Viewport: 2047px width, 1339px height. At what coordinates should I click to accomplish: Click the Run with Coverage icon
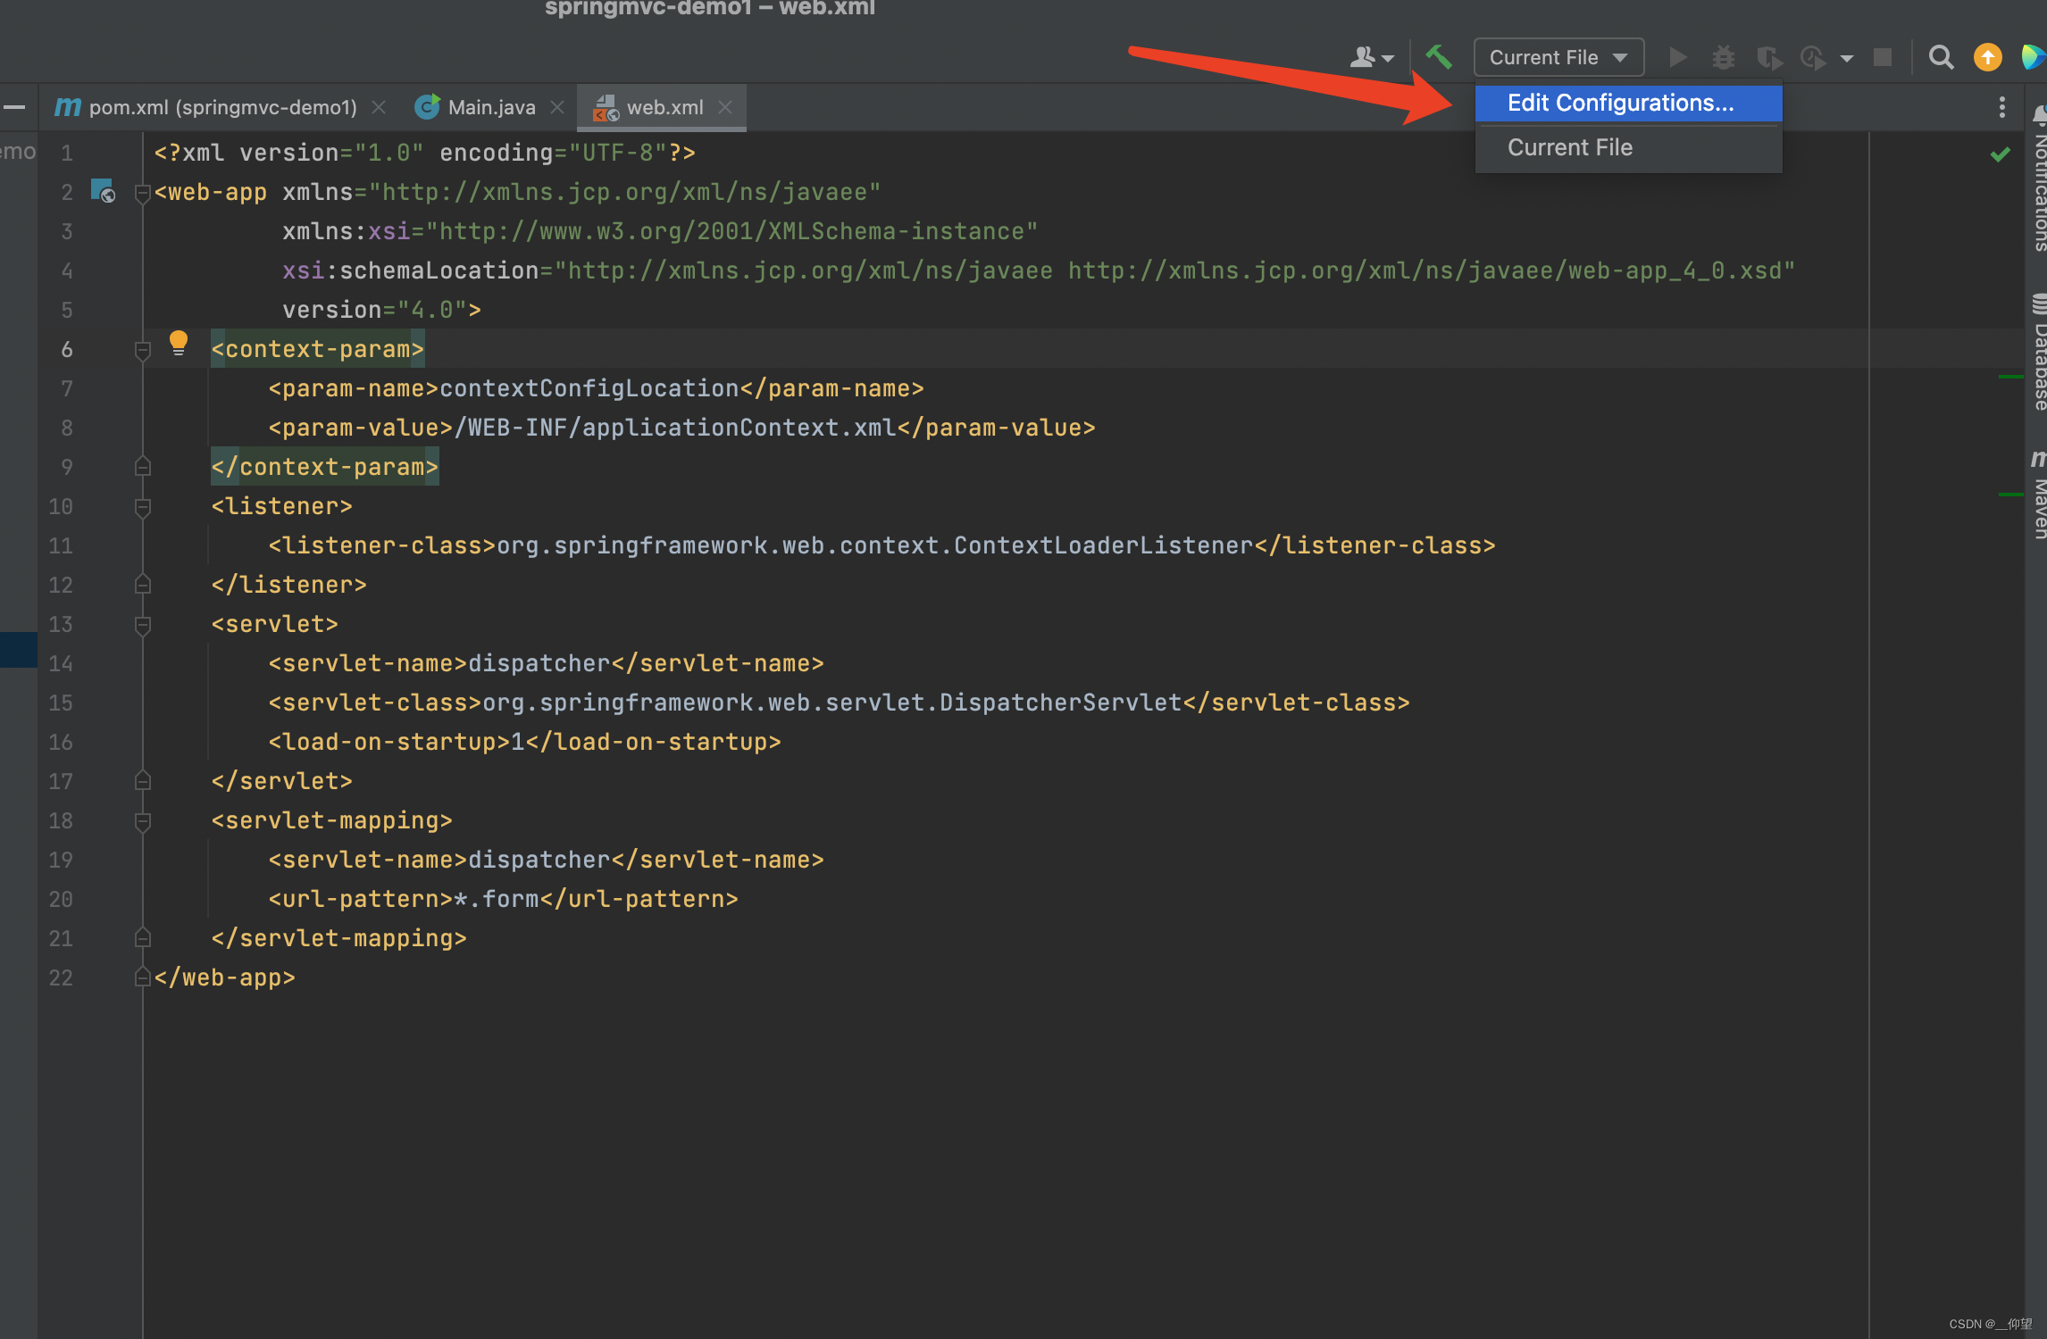pyautogui.click(x=1768, y=57)
